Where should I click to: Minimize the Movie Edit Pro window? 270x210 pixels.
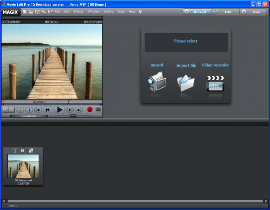point(253,4)
